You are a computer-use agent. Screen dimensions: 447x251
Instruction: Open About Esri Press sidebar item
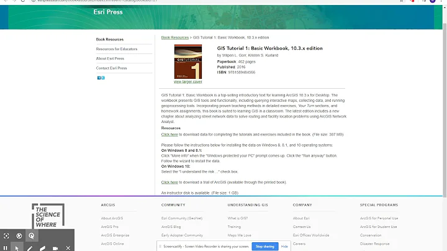click(x=110, y=58)
